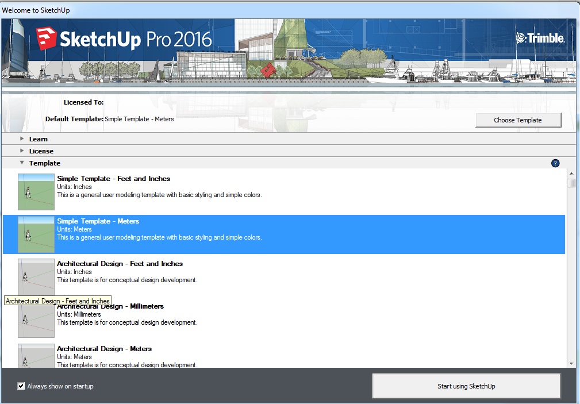The image size is (580, 404).
Task: Click the scroll up arrow of template list
Action: [571, 173]
